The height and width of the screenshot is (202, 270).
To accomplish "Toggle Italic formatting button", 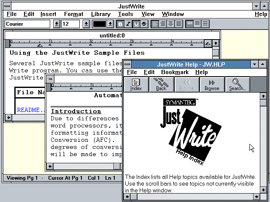I will [x=128, y=24].
